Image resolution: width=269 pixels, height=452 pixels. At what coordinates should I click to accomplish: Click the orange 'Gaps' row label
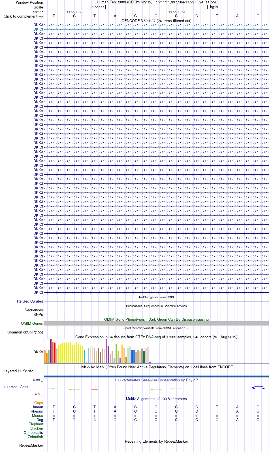click(x=39, y=403)
